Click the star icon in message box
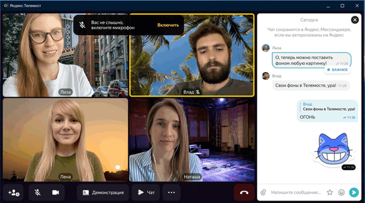The width and height of the screenshot is (365, 203). (330, 192)
